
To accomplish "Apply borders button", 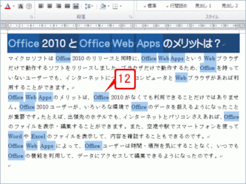I will coord(115,6).
